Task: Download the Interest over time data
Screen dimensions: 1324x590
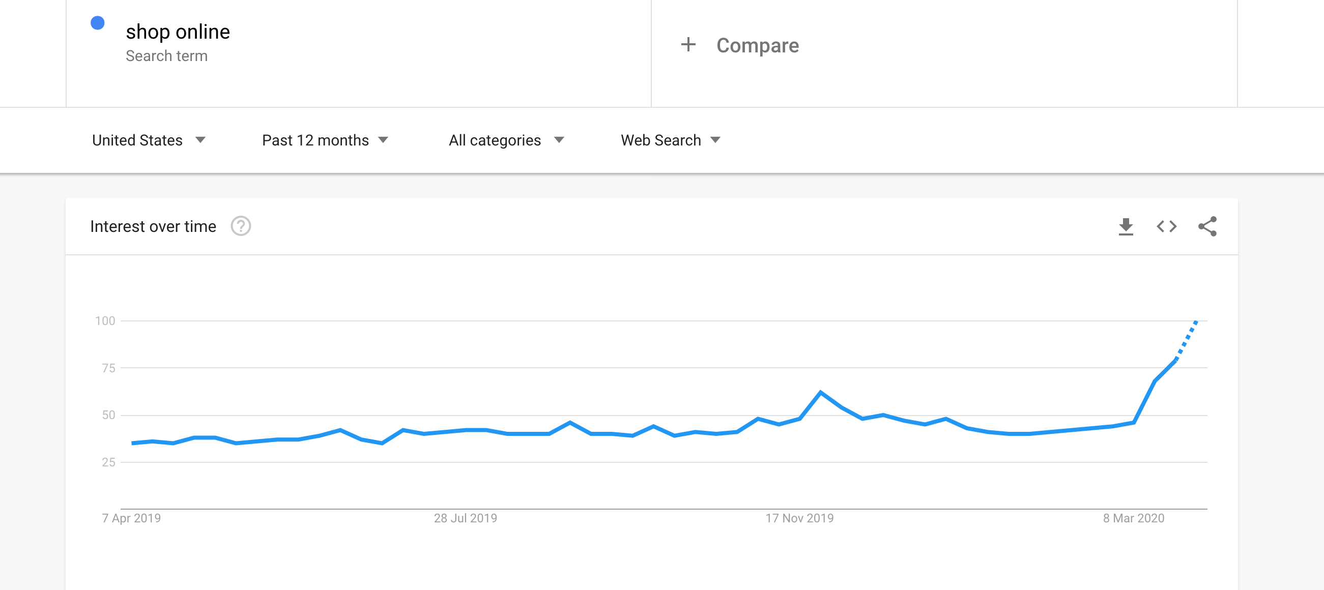Action: 1126,227
